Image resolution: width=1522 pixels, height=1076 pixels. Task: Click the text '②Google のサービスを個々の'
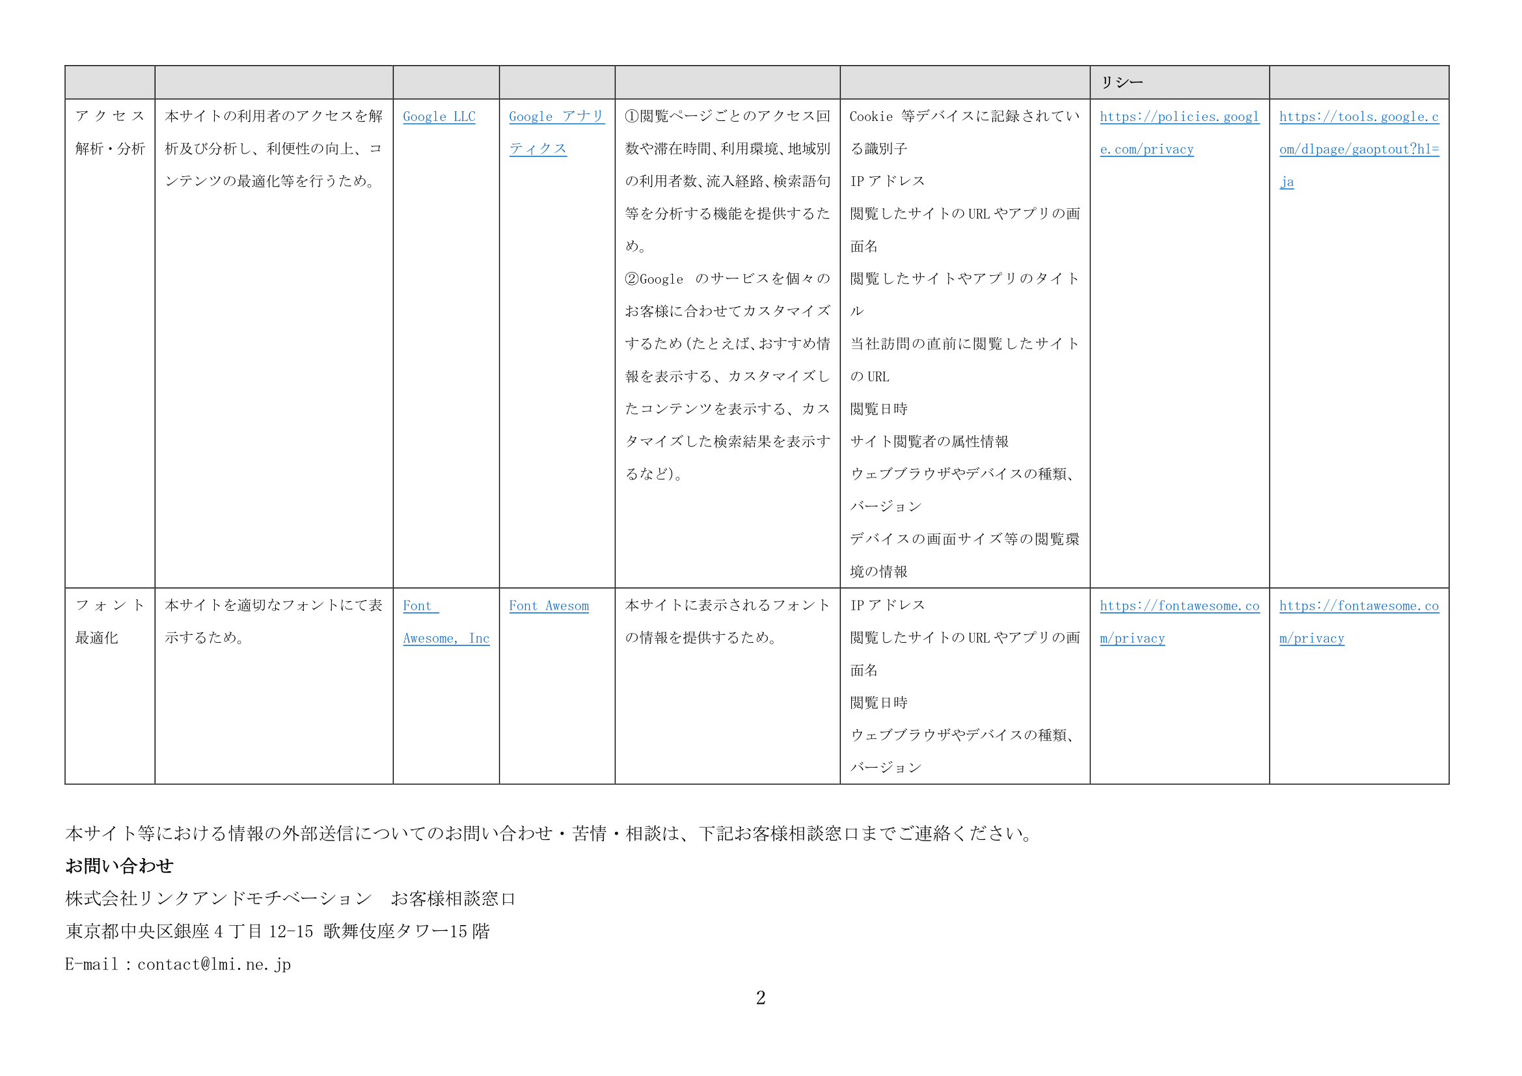pos(727,279)
